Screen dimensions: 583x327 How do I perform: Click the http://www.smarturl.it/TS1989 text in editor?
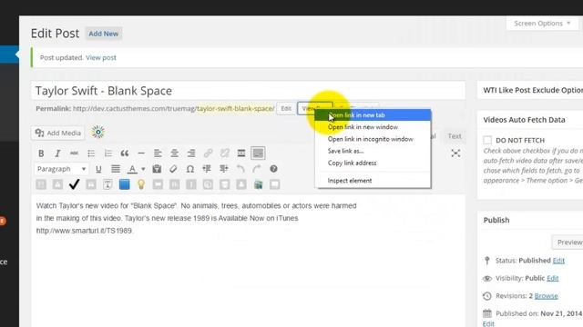click(x=84, y=231)
